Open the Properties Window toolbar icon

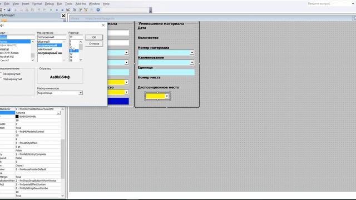click(80, 10)
